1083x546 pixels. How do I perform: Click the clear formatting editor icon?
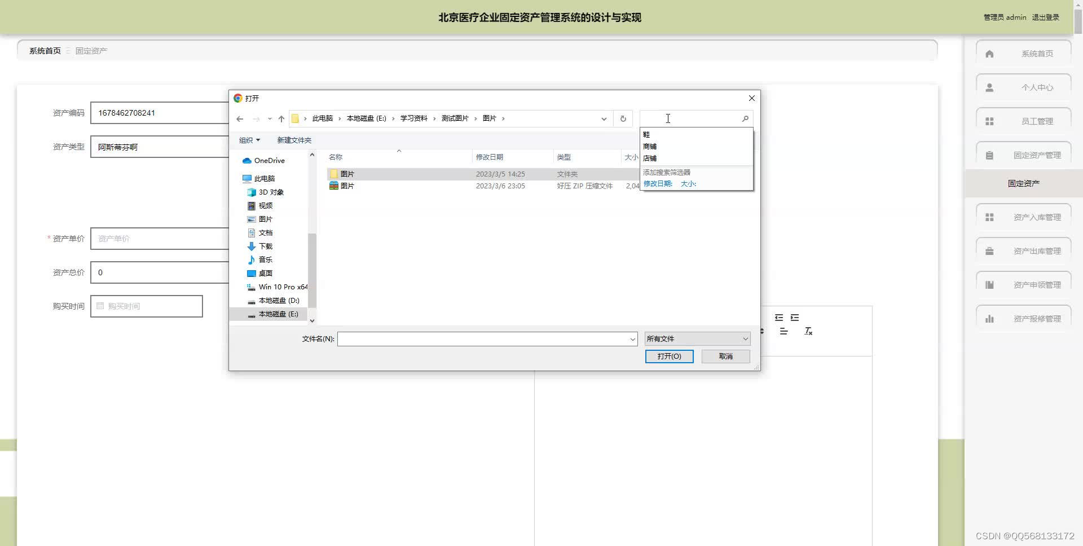click(x=808, y=331)
